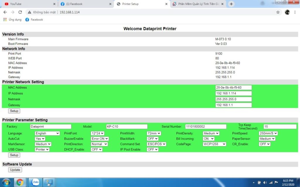Screen dimensions: 300x187
Task: Open a new browser tab
Action: (x=231, y=4)
